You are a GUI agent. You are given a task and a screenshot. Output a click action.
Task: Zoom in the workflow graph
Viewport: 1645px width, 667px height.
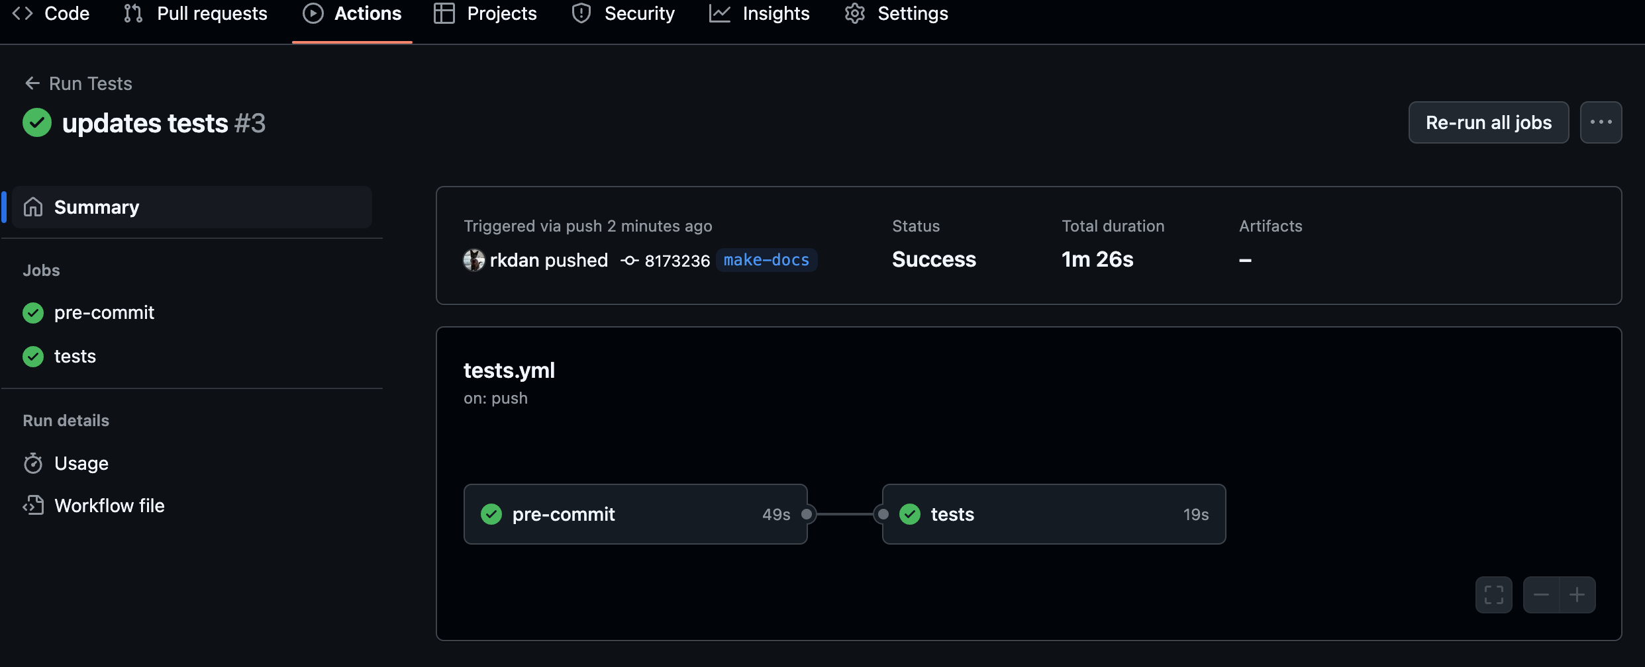1577,595
